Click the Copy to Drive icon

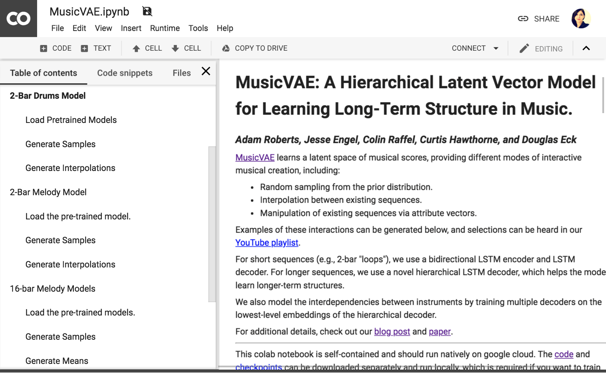pyautogui.click(x=226, y=48)
